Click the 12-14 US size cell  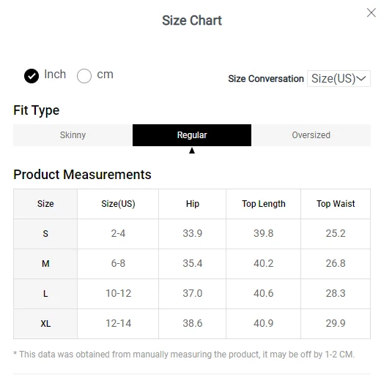pyautogui.click(x=118, y=323)
